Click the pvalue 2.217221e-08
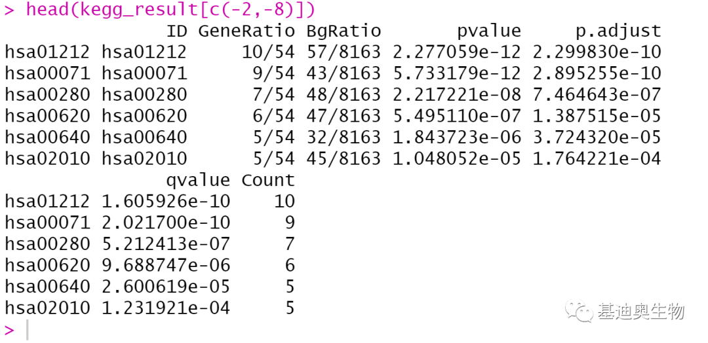The image size is (708, 343). tap(457, 94)
